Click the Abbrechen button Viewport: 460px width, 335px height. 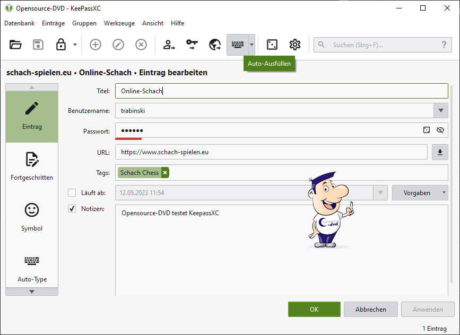point(371,310)
